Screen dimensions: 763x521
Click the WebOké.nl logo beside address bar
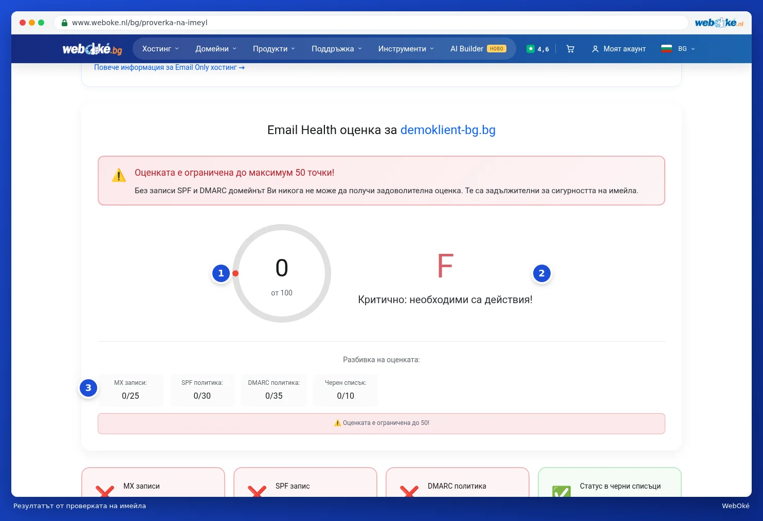(719, 23)
